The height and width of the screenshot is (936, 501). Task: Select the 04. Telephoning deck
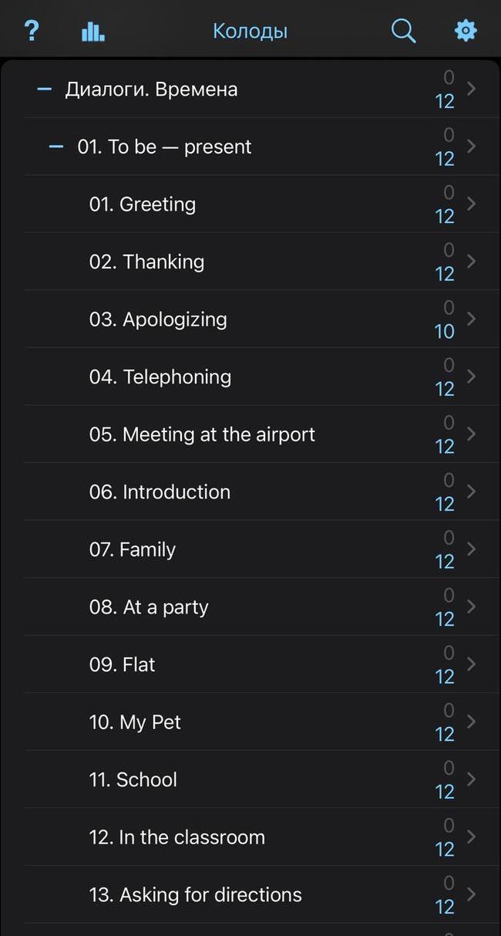160,377
